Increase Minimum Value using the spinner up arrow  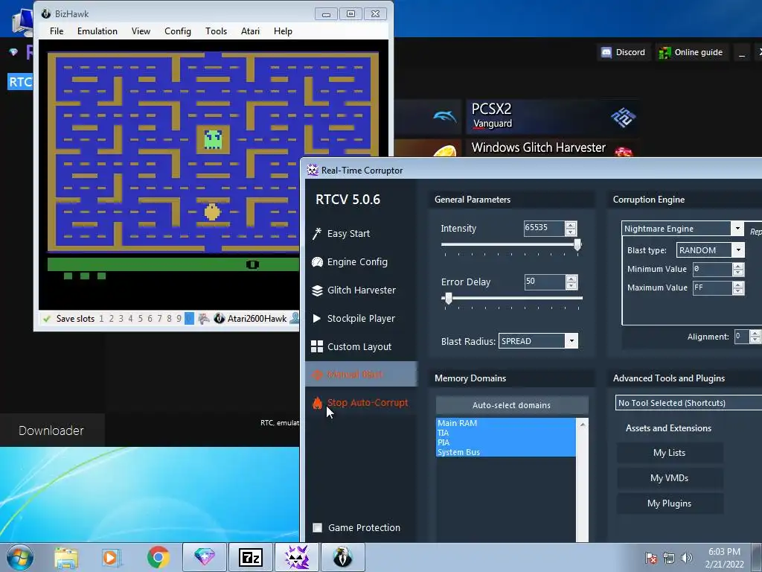[738, 266]
